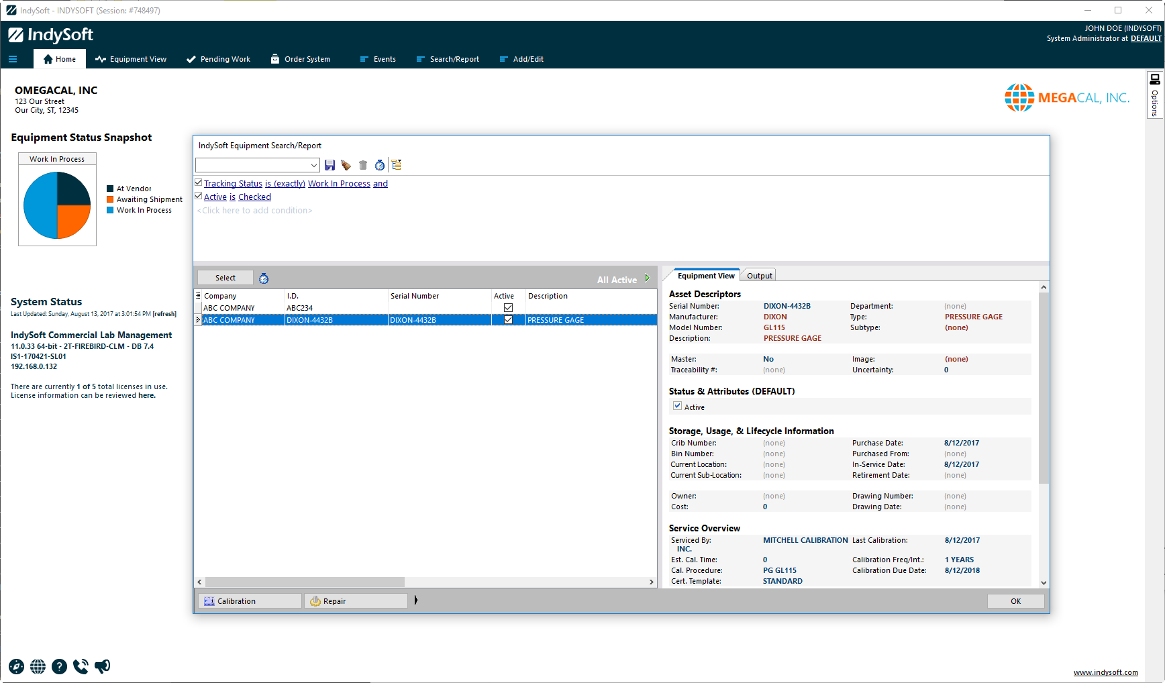This screenshot has width=1165, height=683.
Task: Open Add/Edit menu
Action: 521,59
